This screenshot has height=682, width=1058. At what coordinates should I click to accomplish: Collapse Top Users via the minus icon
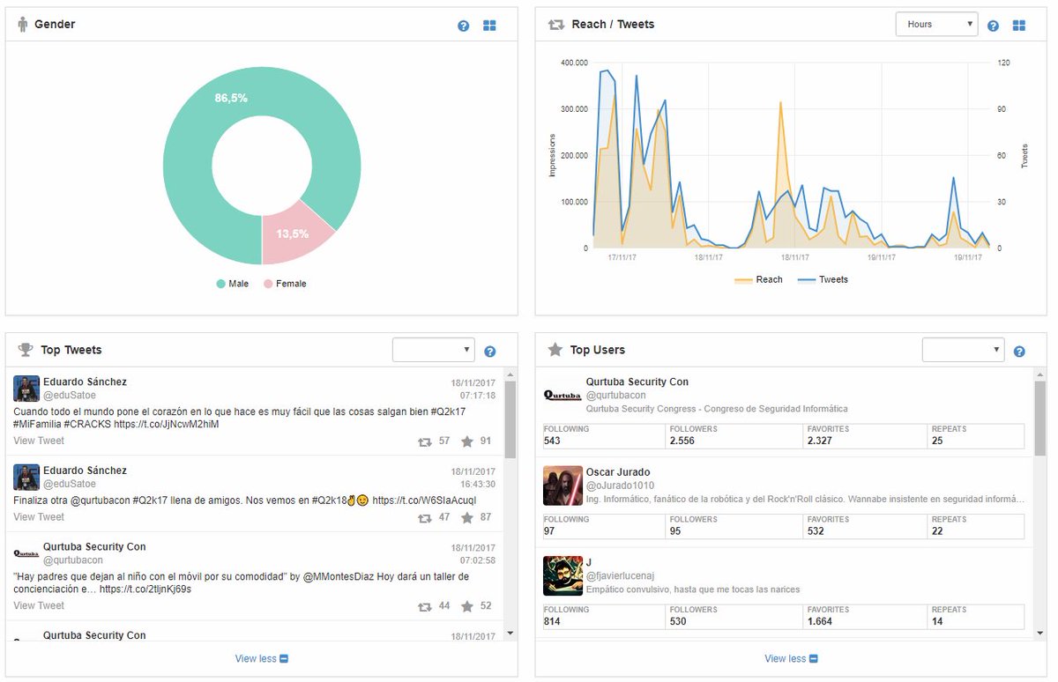(814, 659)
